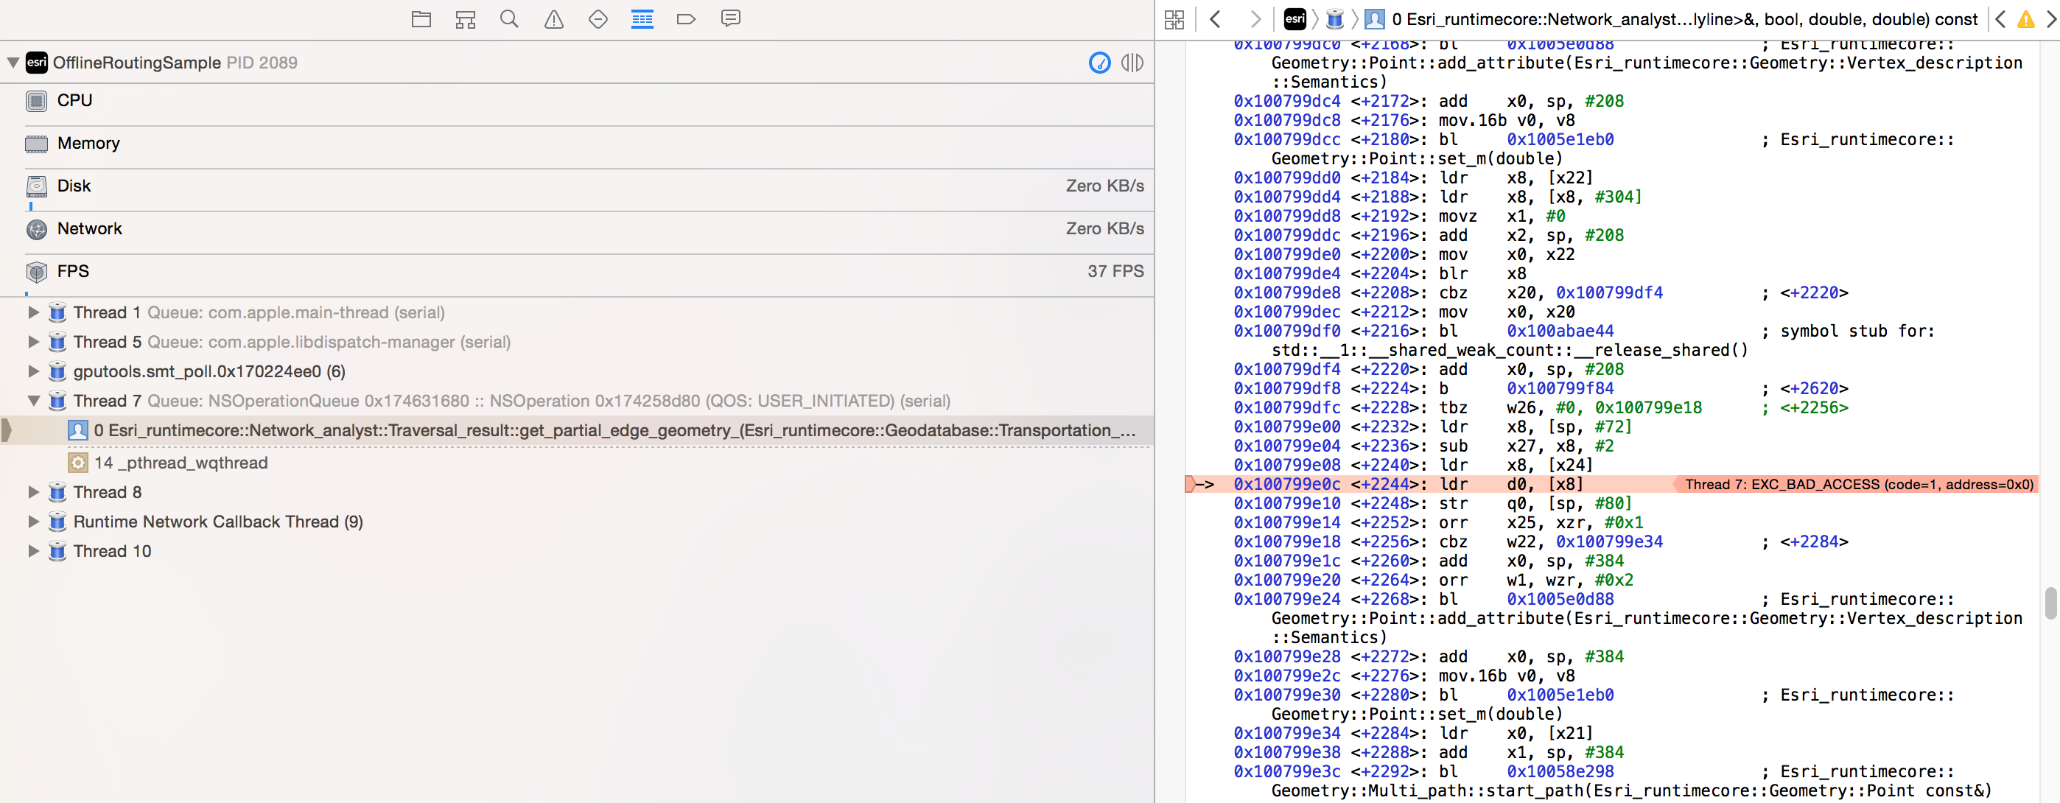Viewport: 2060px width, 803px height.
Task: Collapse the OfflineRoutingSample process tree
Action: click(x=13, y=63)
